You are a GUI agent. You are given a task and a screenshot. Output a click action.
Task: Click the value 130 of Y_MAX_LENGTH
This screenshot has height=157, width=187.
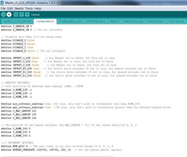pyautogui.click(x=34, y=115)
